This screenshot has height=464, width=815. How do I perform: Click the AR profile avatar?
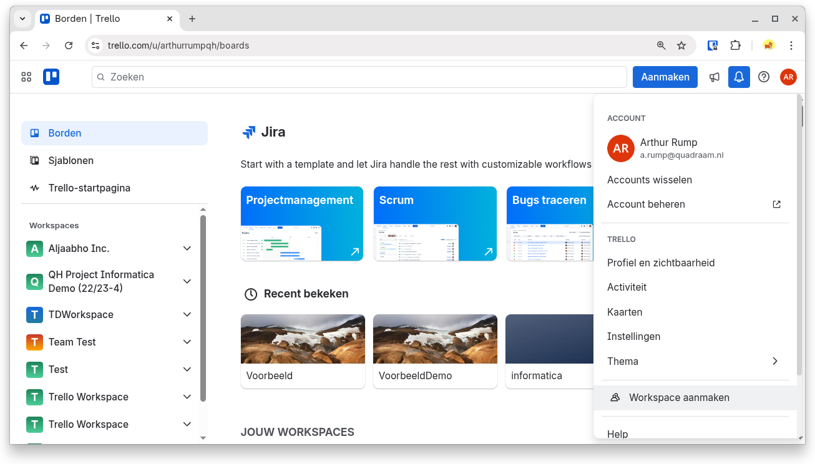(788, 77)
